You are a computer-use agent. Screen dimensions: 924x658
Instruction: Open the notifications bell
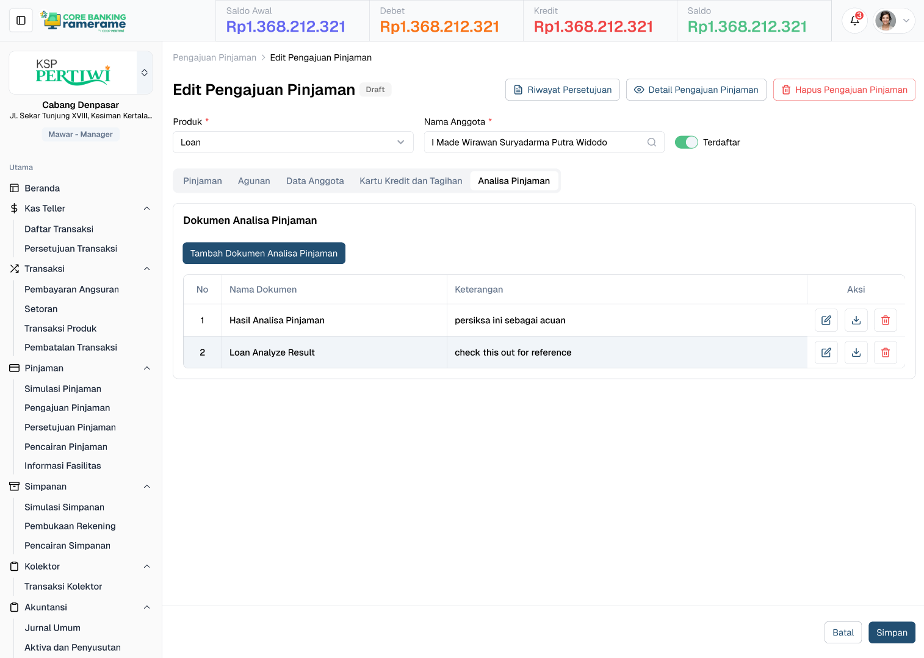tap(854, 21)
